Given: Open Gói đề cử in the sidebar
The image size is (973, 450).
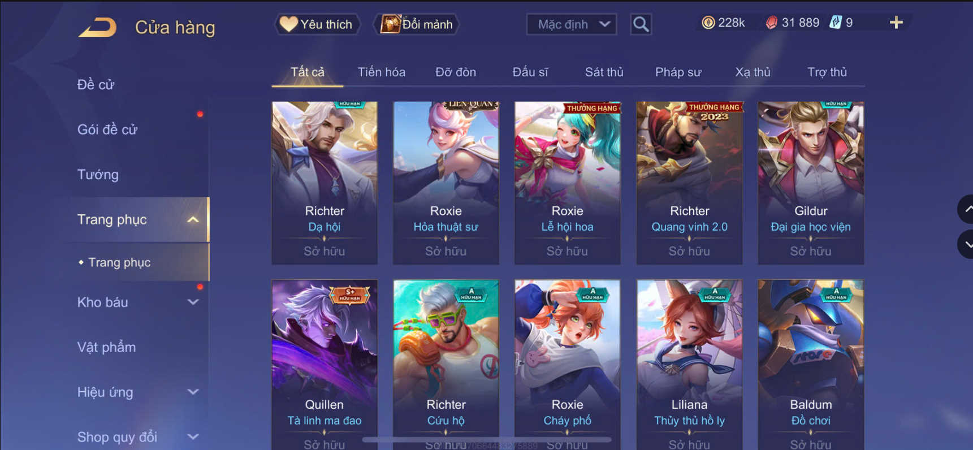Looking at the screenshot, I should [x=107, y=129].
